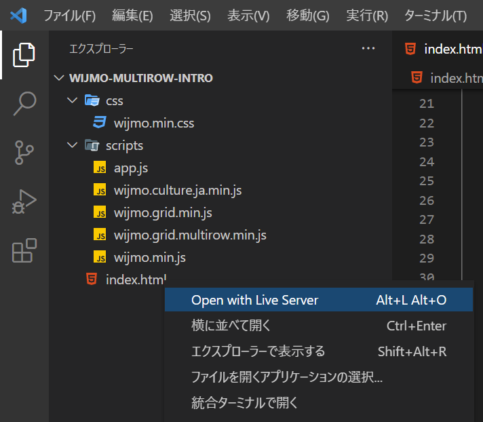Screen dimensions: 483x422
Task: Click the VS Code logo icon
Action: (18, 16)
